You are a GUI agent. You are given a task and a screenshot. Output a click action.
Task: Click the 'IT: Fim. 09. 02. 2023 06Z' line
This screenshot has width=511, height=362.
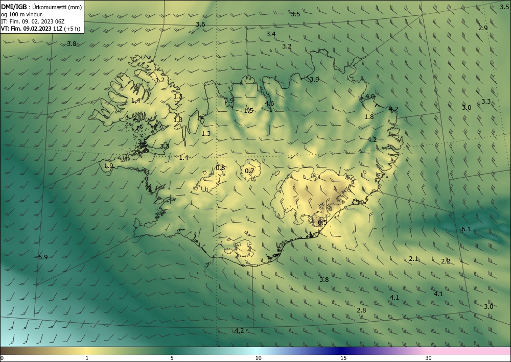[x=33, y=21]
